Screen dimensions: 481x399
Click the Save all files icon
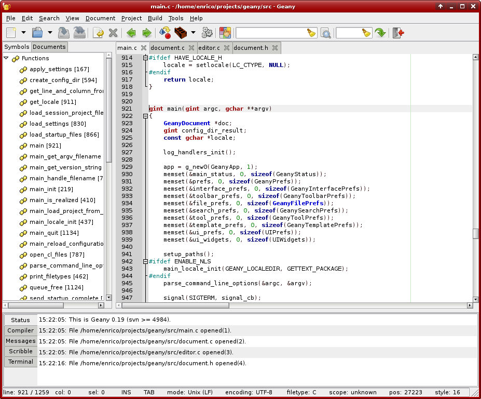coord(79,33)
